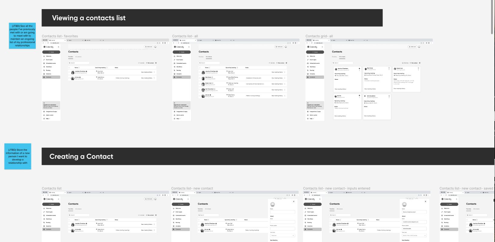
Task: Open kebab menu on Derek Lison card in grid
Action: (419, 70)
